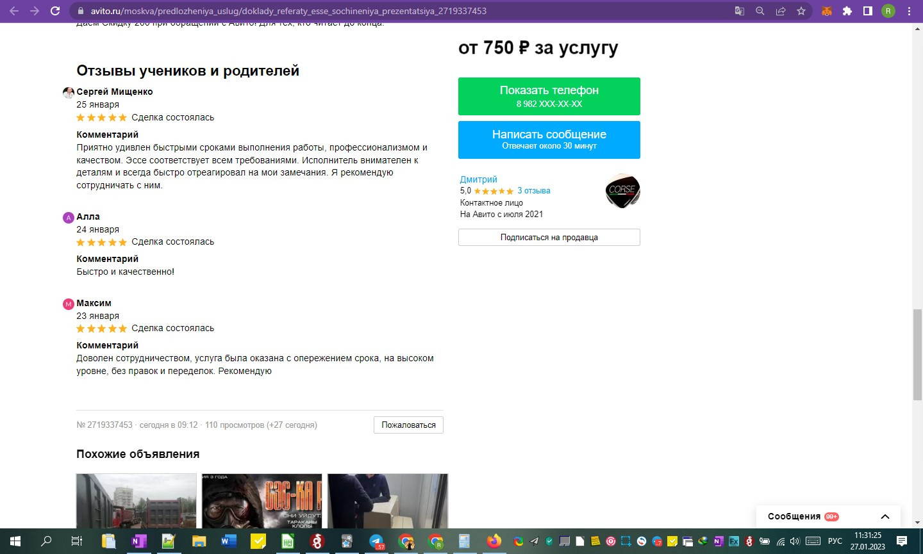Open the volume control in system tray
923x554 pixels.
coord(795,541)
